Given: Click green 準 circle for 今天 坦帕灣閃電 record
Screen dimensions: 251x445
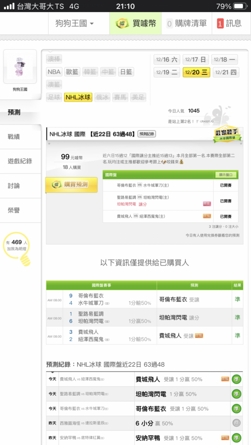Looking at the screenshot, I should (236, 394).
